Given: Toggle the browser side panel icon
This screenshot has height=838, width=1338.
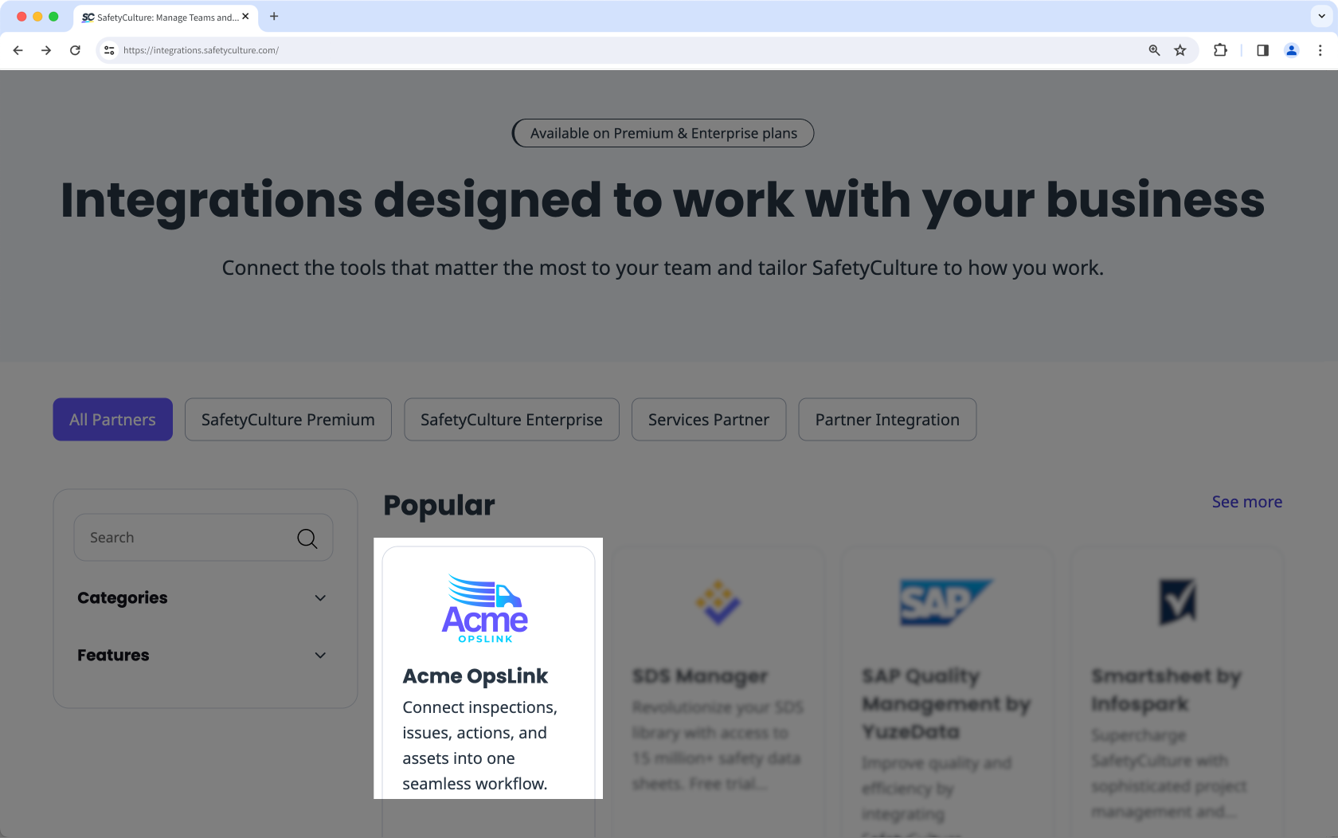Looking at the screenshot, I should click(1262, 50).
